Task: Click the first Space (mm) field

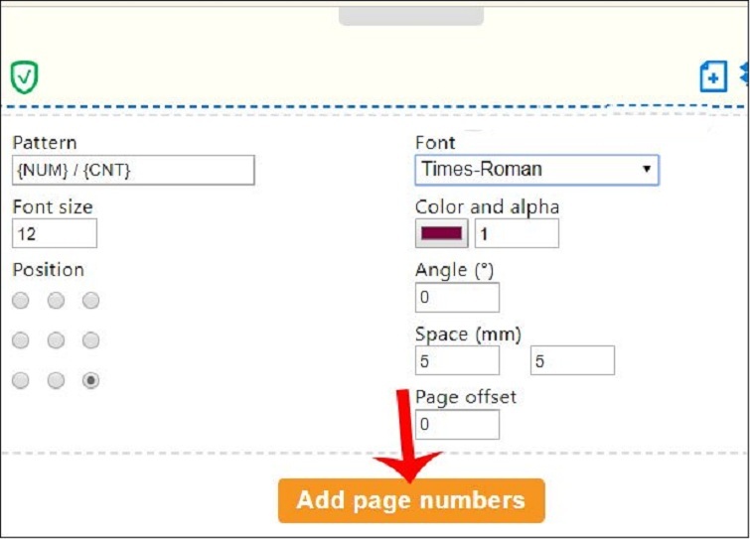Action: [457, 360]
